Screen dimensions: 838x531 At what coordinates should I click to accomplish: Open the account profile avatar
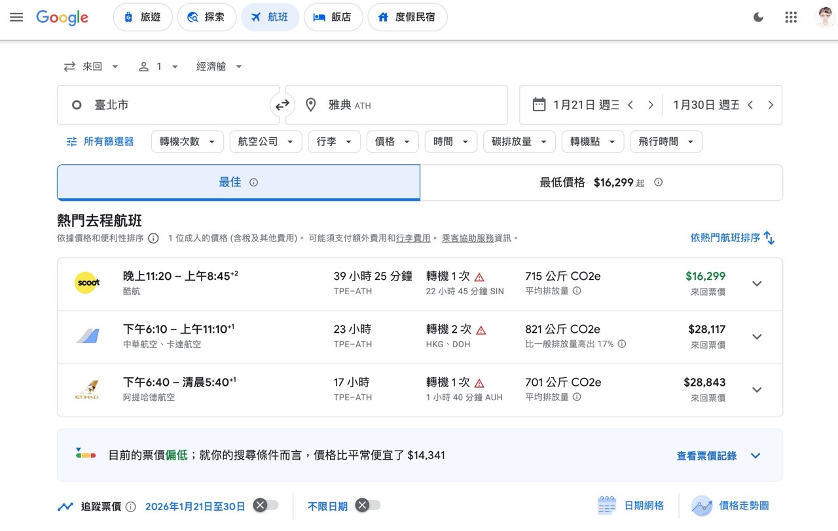[x=823, y=17]
